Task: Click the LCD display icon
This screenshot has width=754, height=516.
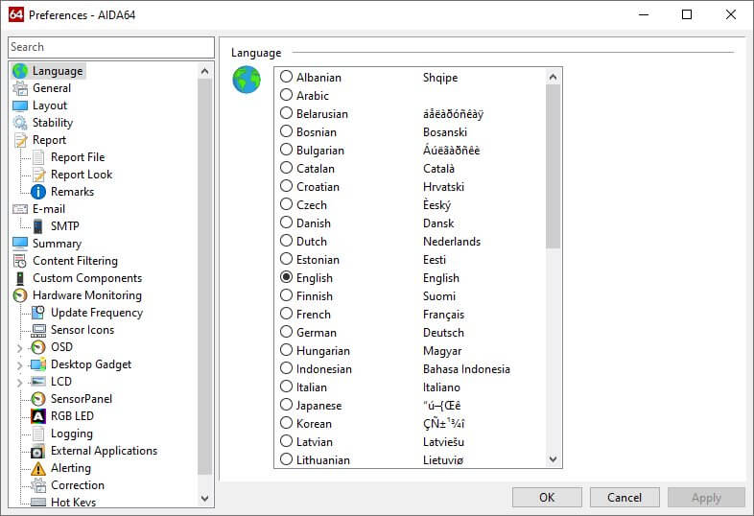Action: [x=38, y=382]
